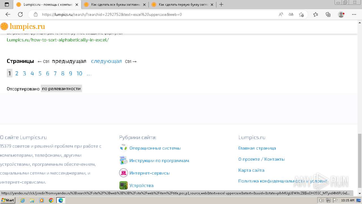362x204 pixels.
Task: Close the first Lumpics.ru tab
Action: coord(77,5)
